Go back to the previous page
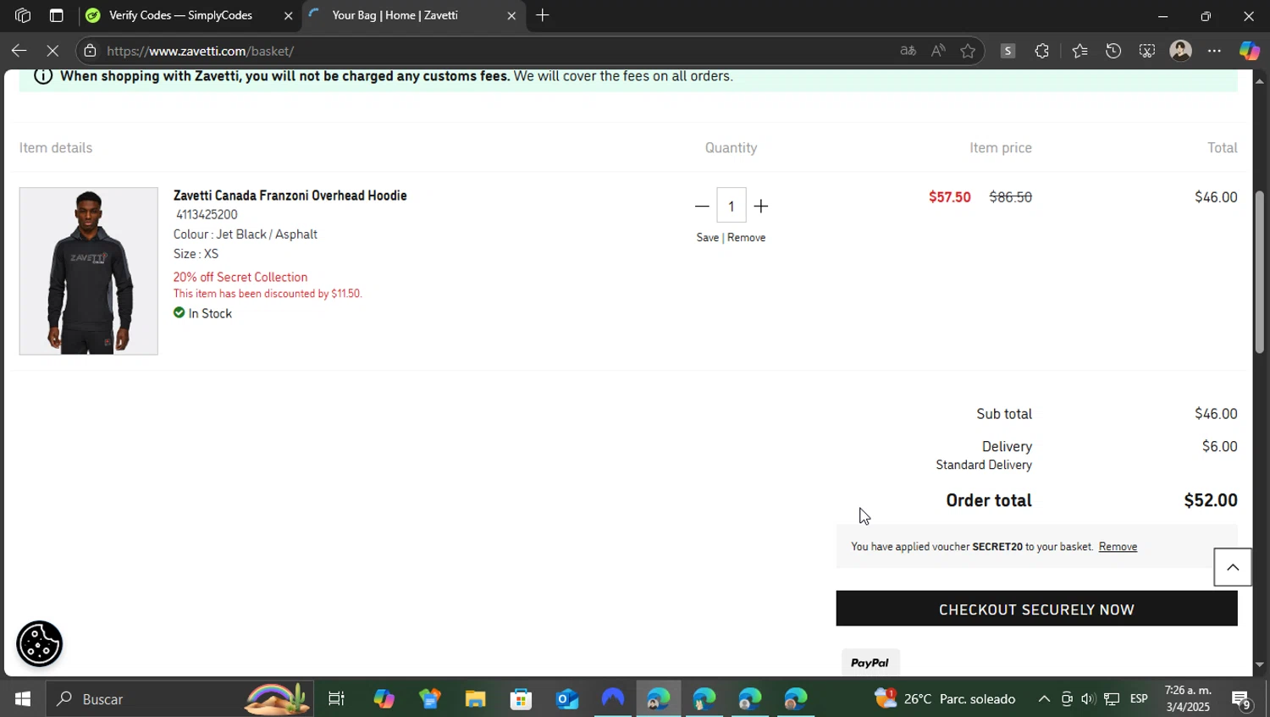Image resolution: width=1270 pixels, height=717 pixels. coord(19,51)
